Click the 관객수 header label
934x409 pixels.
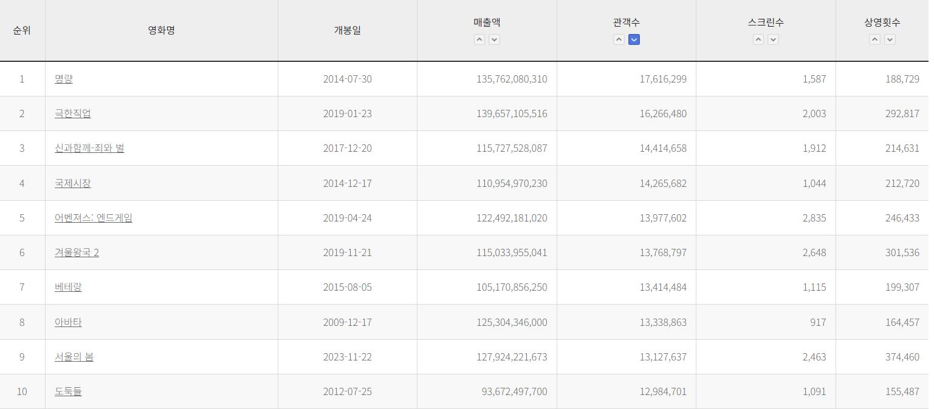(627, 22)
